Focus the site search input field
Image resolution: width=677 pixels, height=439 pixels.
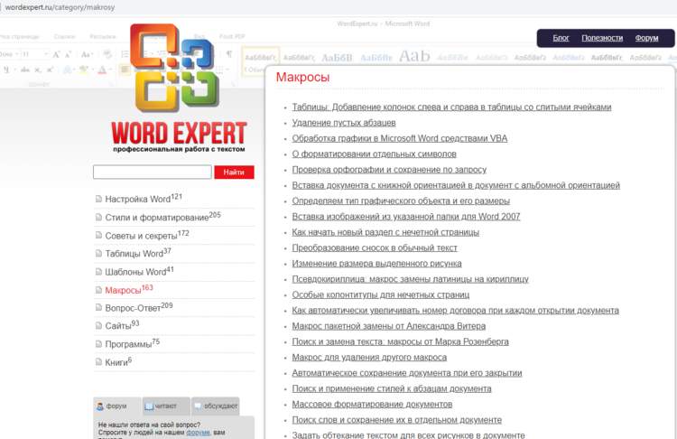pos(153,172)
